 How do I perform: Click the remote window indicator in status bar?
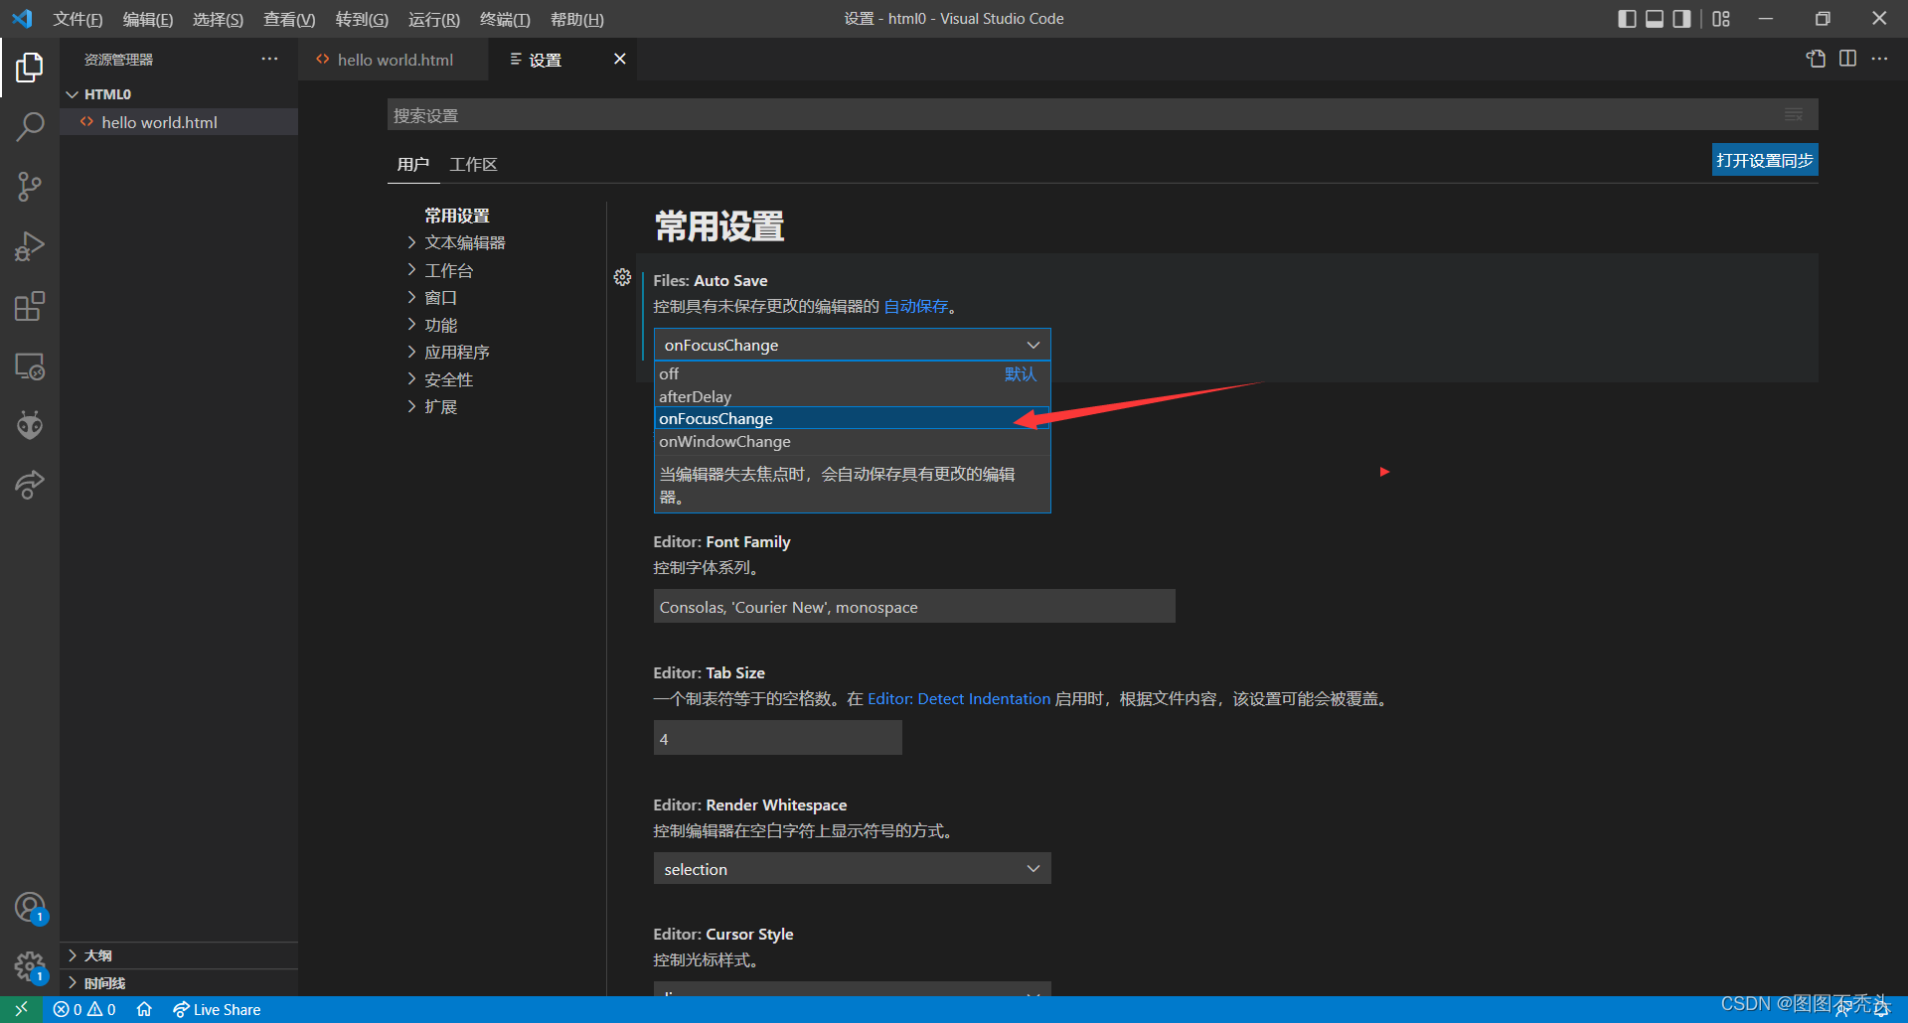tap(21, 1009)
